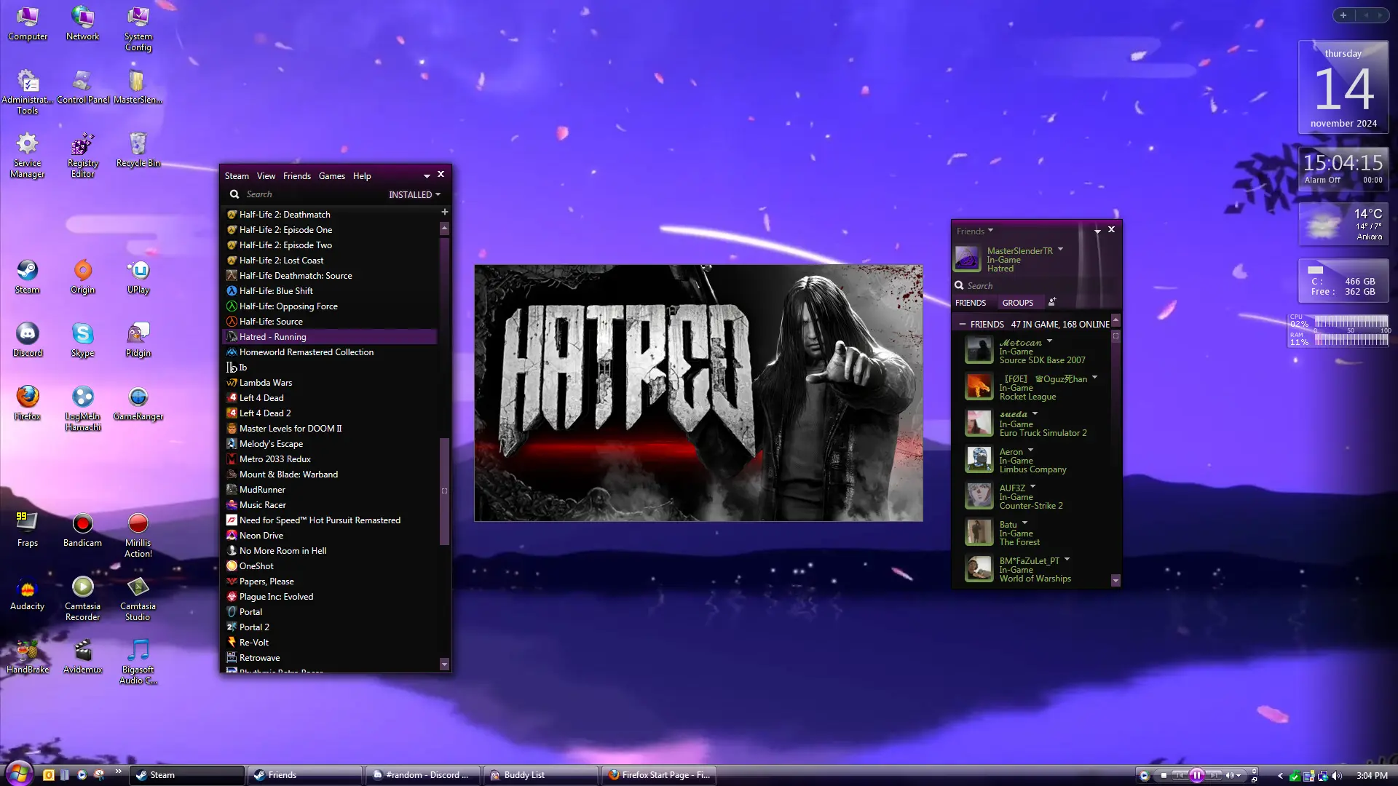Click the Steam library search magnifier icon
Screen dimensions: 1398x786
click(x=234, y=194)
